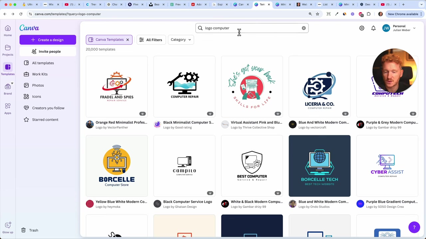Bookmark page with star icon
This screenshot has width=426, height=239.
[x=318, y=14]
